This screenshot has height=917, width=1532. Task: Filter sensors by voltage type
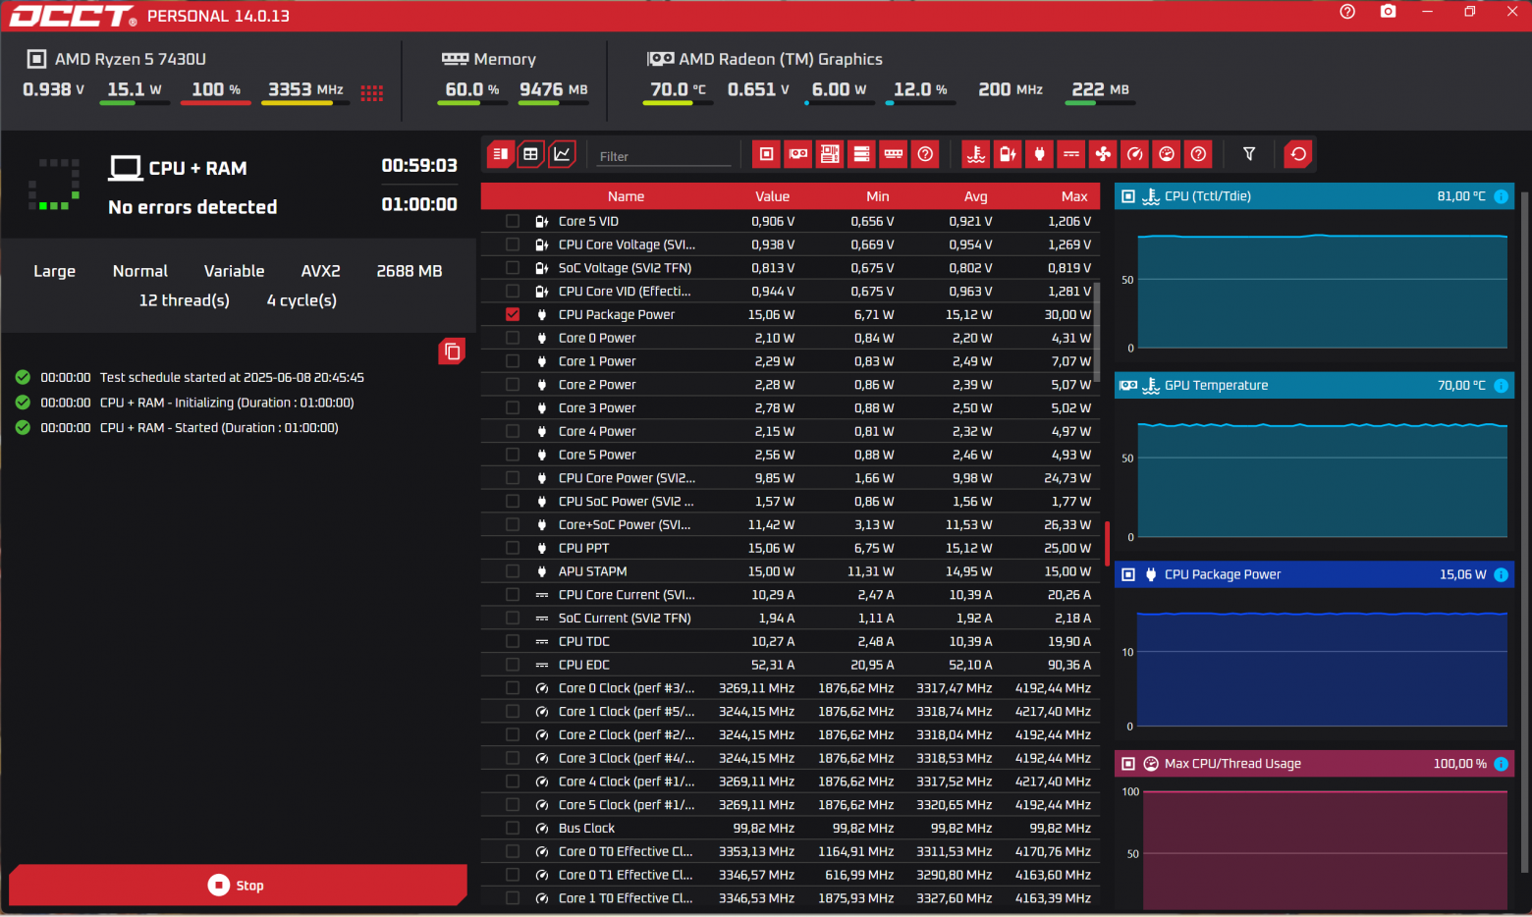click(1008, 154)
